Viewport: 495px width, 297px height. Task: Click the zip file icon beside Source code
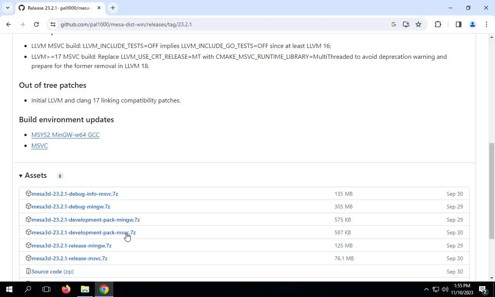pos(28,271)
